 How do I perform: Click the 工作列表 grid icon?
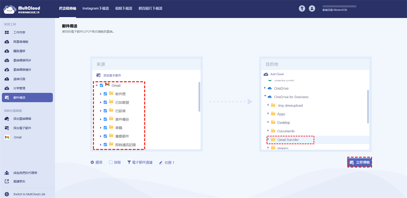click(x=7, y=32)
